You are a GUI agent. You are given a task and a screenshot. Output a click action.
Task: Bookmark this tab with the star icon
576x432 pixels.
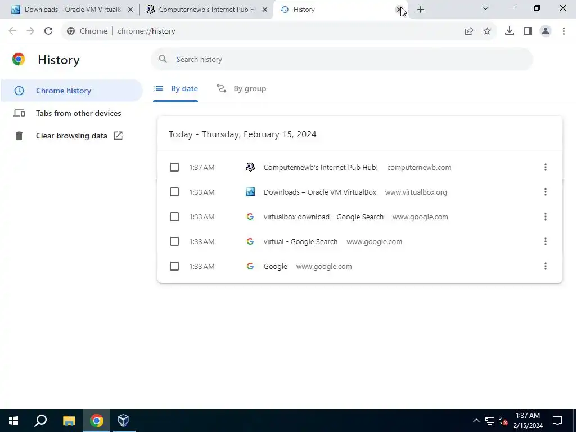487,31
